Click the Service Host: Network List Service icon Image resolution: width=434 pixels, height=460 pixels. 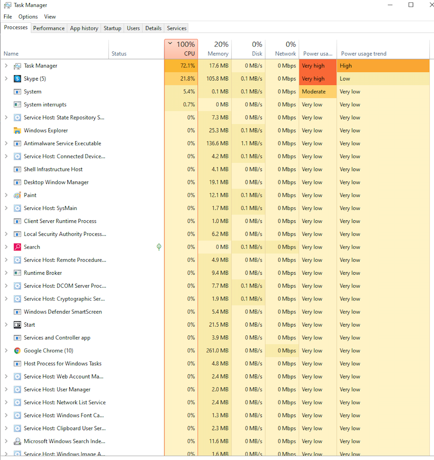point(17,403)
